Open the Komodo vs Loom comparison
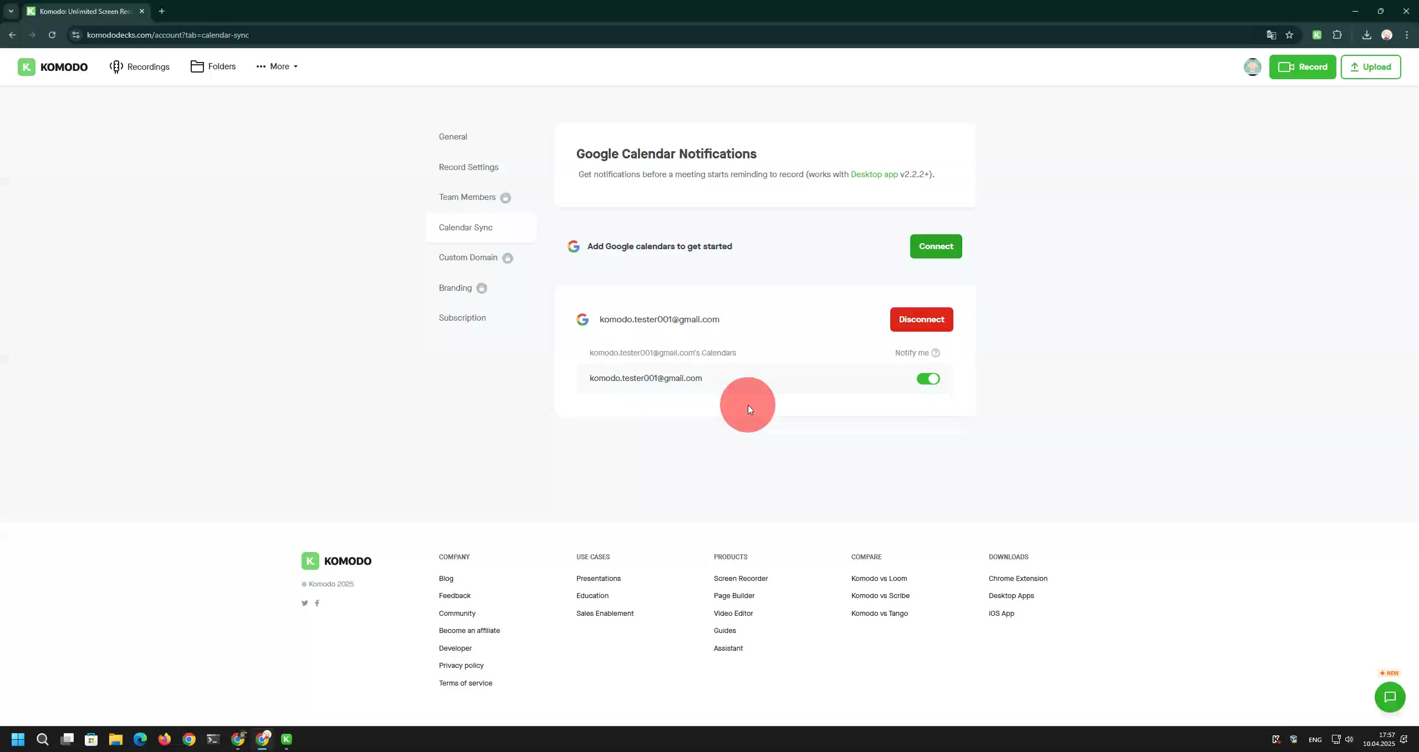 879,579
